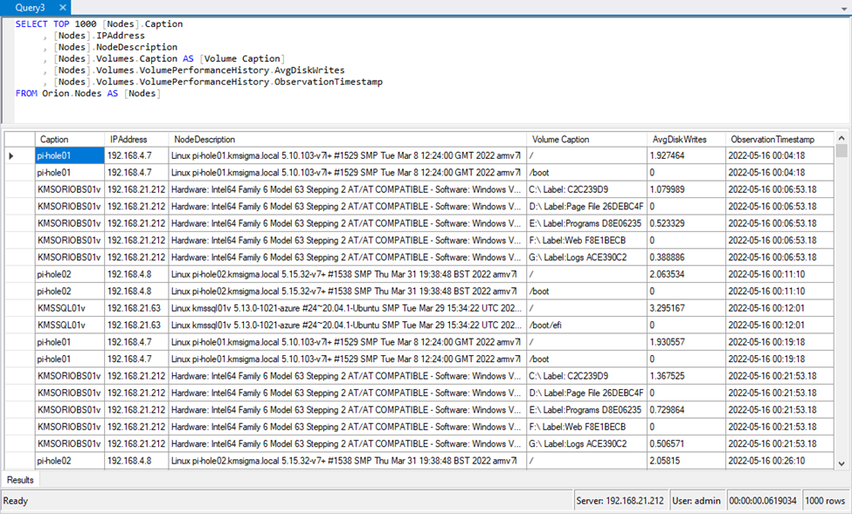The image size is (852, 514).
Task: Sort by the Volume Caption column header
Action: click(587, 140)
